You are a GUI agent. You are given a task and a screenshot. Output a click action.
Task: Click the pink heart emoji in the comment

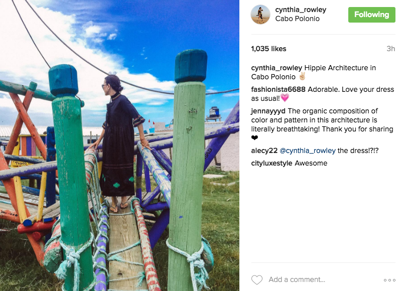click(x=285, y=98)
